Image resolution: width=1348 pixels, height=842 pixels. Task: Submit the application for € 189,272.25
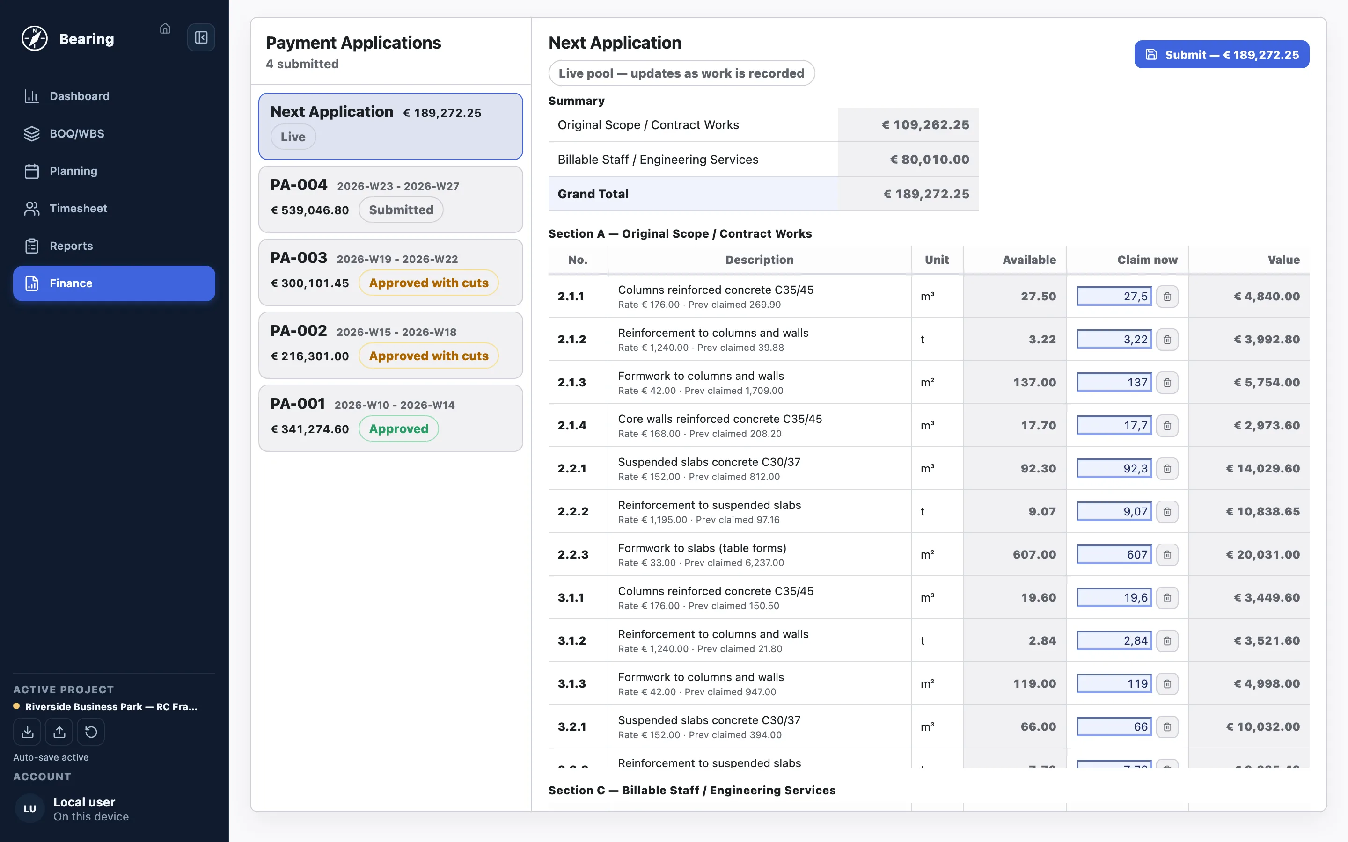click(x=1222, y=54)
